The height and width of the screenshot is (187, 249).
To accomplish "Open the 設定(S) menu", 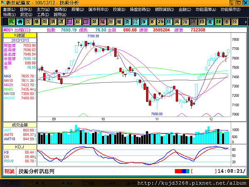I will (26, 15).
